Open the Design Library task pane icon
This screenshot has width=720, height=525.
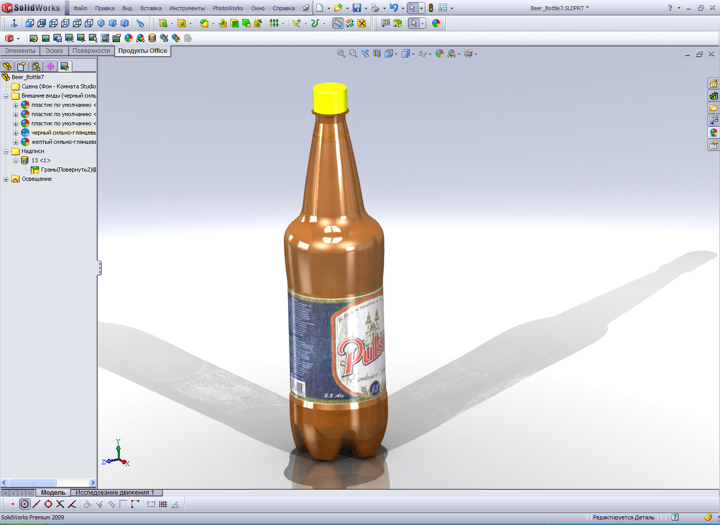pyautogui.click(x=713, y=96)
